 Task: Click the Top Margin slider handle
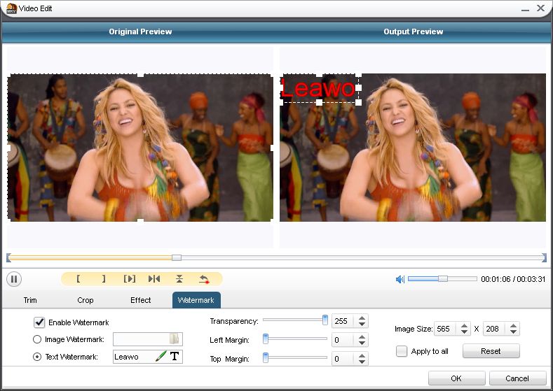coord(266,358)
